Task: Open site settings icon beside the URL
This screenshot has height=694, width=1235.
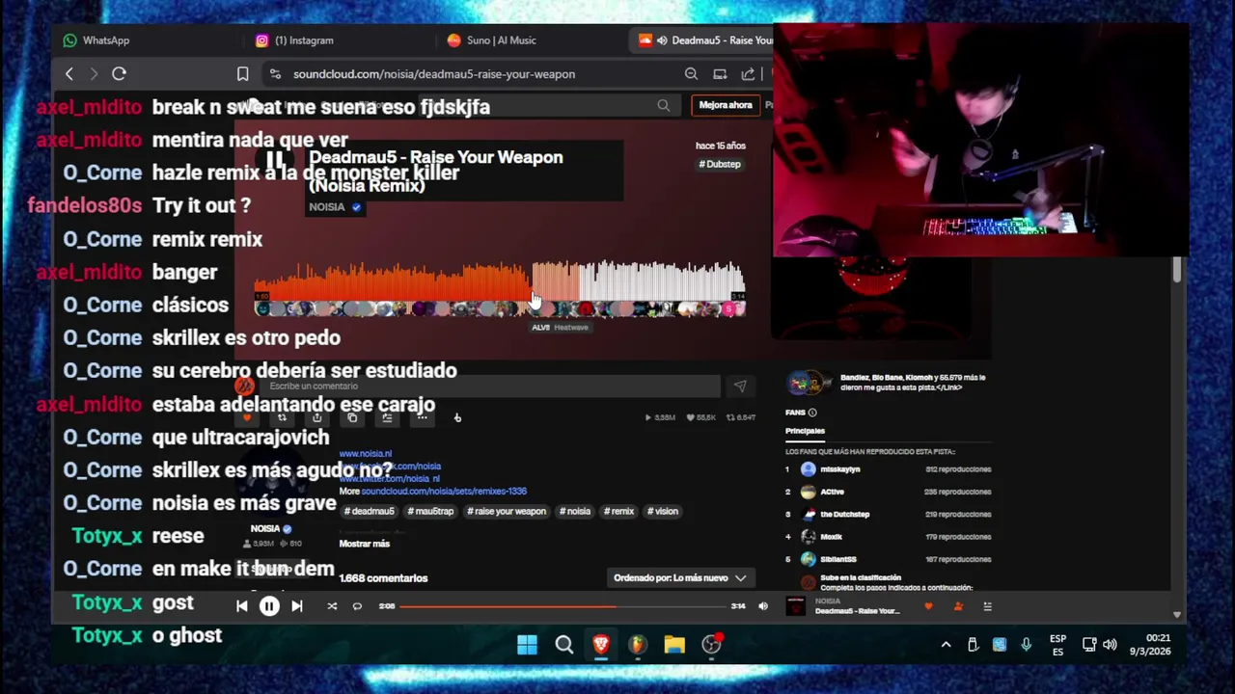Action: tap(275, 74)
